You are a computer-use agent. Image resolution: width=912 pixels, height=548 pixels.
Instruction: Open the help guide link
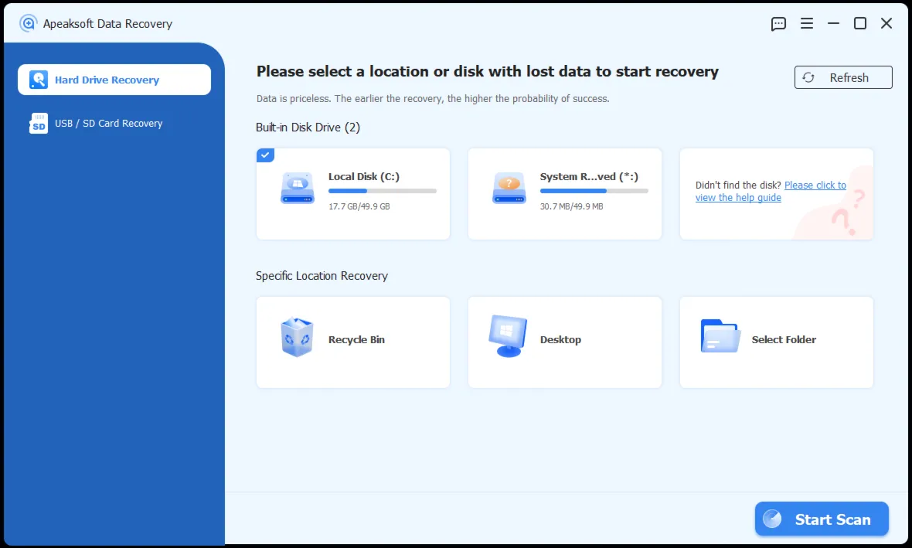(x=771, y=192)
